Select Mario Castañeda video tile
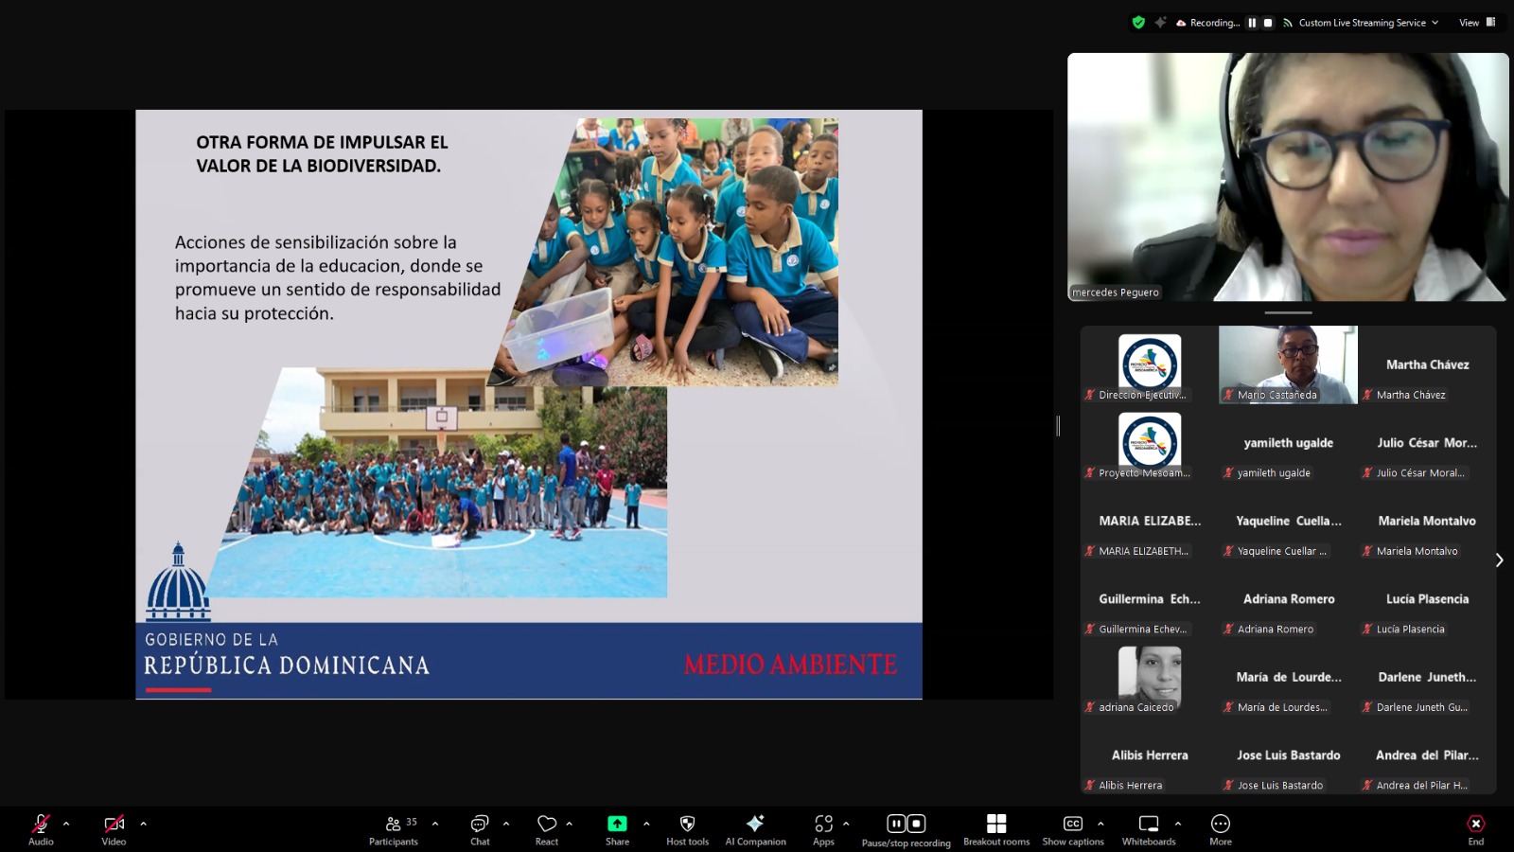This screenshot has height=852, width=1514. tap(1288, 365)
